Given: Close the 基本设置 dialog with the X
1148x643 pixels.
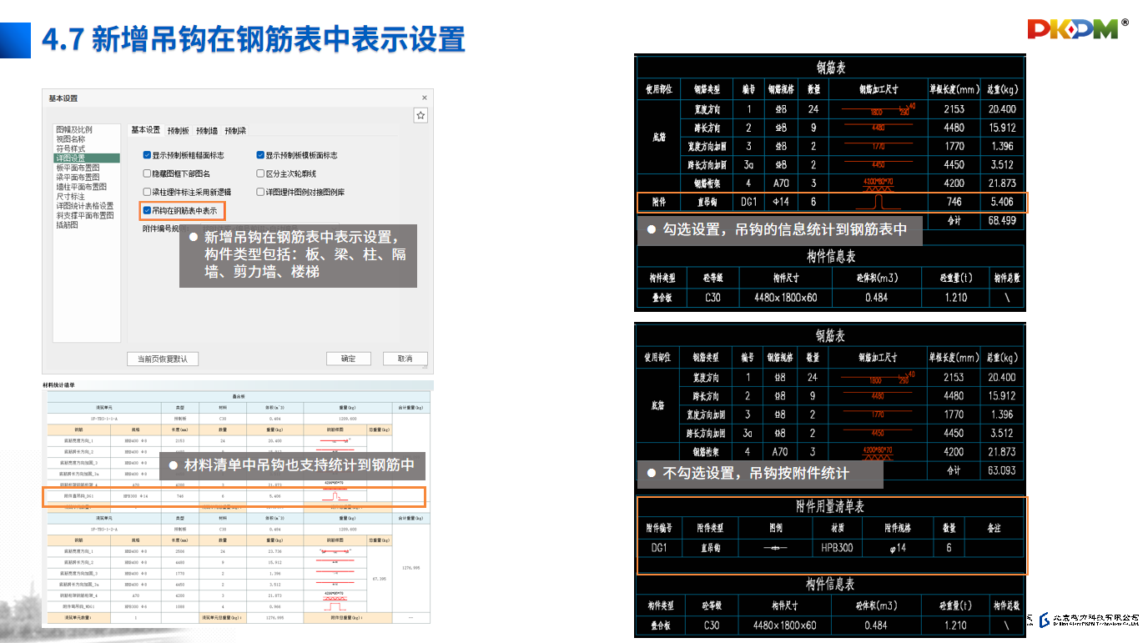Looking at the screenshot, I should tap(424, 98).
